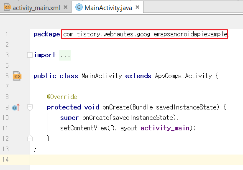
Task: Select the MainActivity.java tab
Action: [107, 7]
